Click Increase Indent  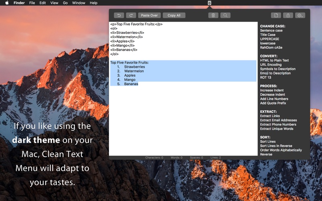click(x=272, y=90)
